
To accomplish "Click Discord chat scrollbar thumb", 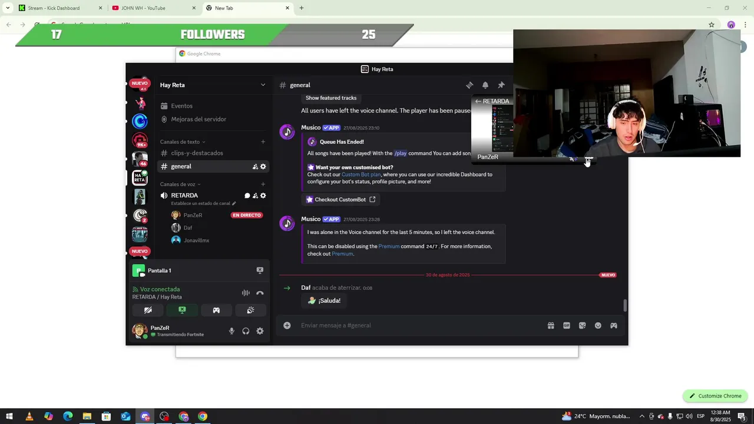I will [625, 306].
